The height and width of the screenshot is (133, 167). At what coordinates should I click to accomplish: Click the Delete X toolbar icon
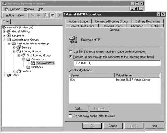click(60, 15)
